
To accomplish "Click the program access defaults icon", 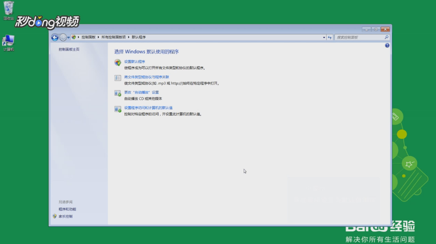I will [118, 109].
